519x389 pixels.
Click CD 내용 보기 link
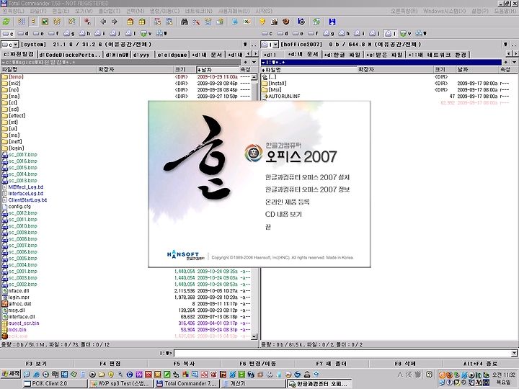pyautogui.click(x=283, y=214)
